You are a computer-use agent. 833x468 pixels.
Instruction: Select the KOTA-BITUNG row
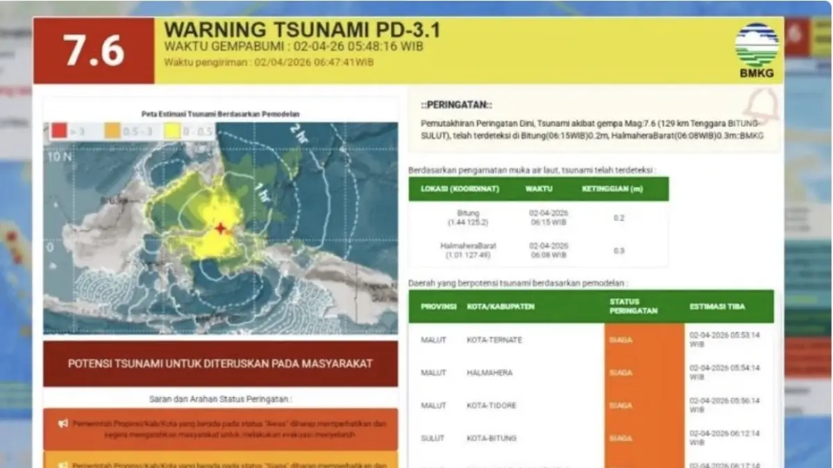pos(591,437)
